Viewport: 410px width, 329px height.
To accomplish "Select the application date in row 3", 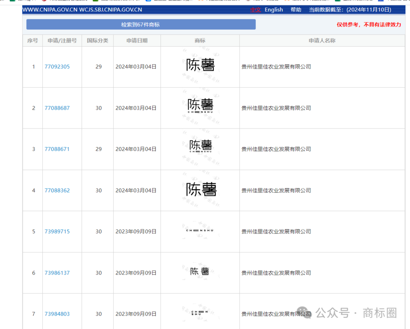I will click(x=136, y=149).
